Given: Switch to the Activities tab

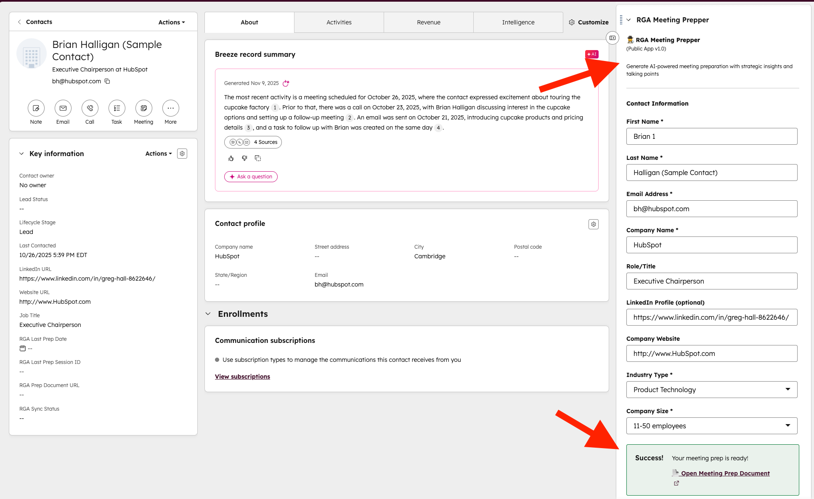Looking at the screenshot, I should (339, 22).
